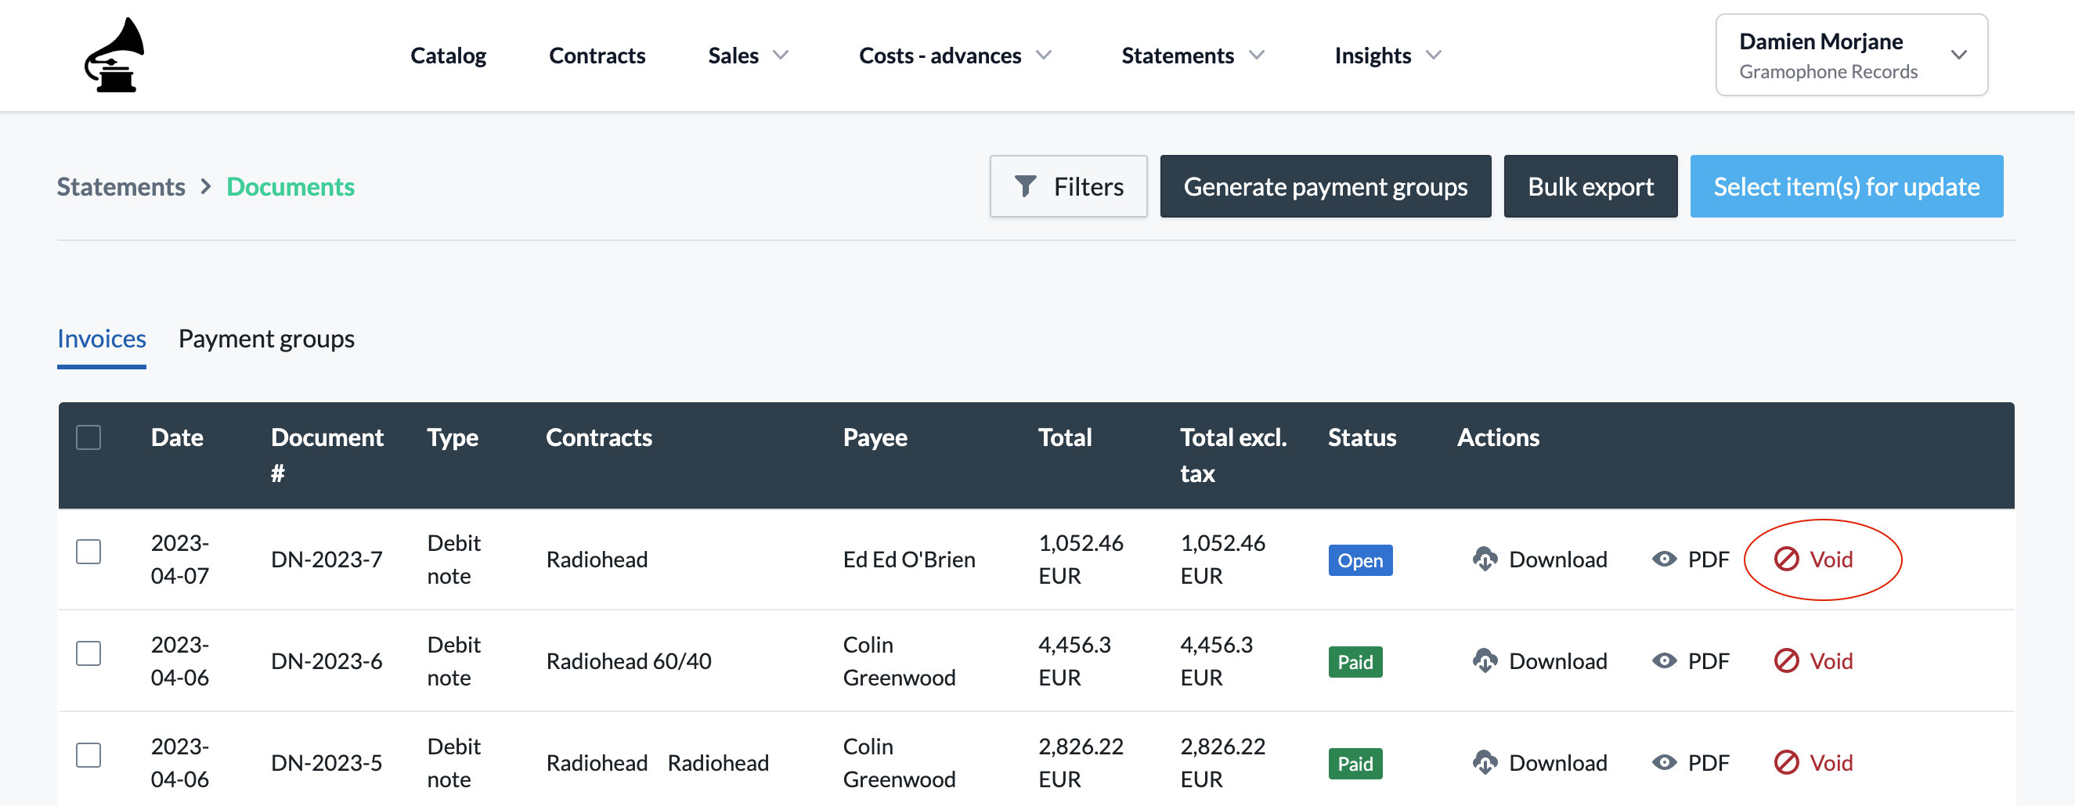The width and height of the screenshot is (2075, 806).
Task: Expand the Statements menu chevron
Action: click(x=1257, y=55)
